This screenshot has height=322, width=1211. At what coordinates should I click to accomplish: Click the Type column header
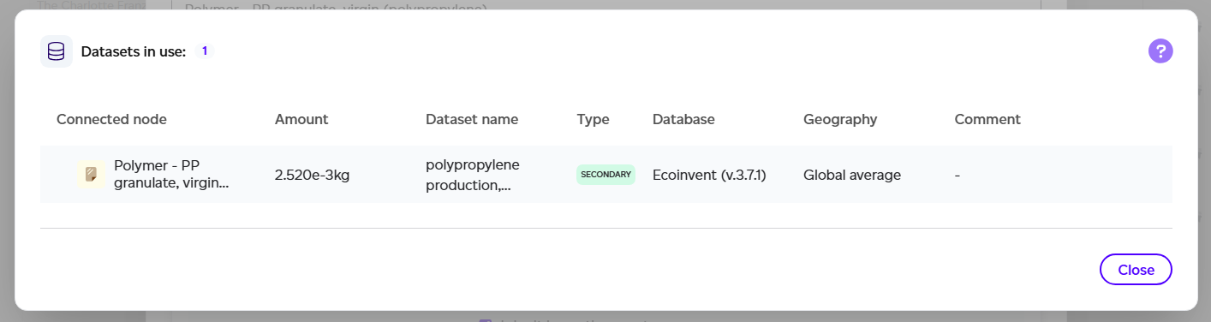tap(593, 119)
